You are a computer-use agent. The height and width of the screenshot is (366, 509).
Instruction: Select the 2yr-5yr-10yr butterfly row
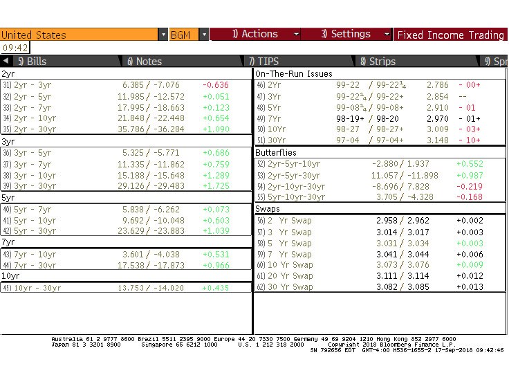tap(380, 164)
